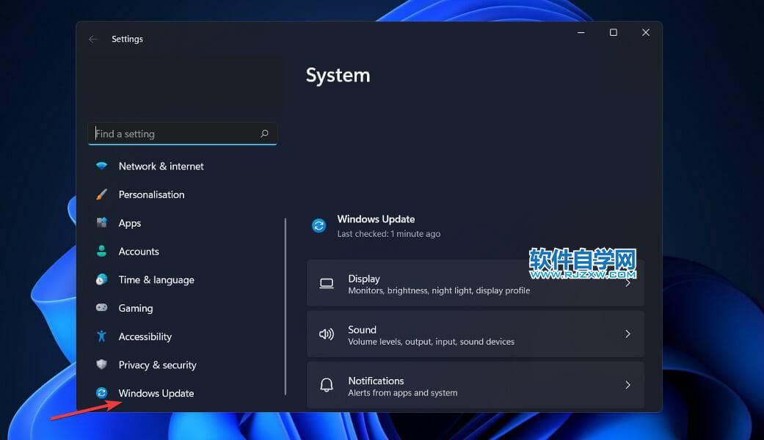Click 'Alerts from apps and system' text

coord(403,393)
